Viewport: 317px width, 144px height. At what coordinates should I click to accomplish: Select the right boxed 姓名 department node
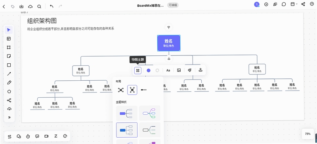pyautogui.click(x=257, y=69)
